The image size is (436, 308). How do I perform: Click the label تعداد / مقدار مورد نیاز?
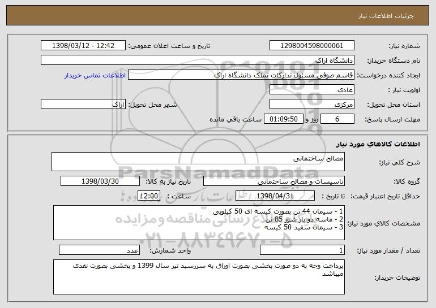tap(388, 250)
